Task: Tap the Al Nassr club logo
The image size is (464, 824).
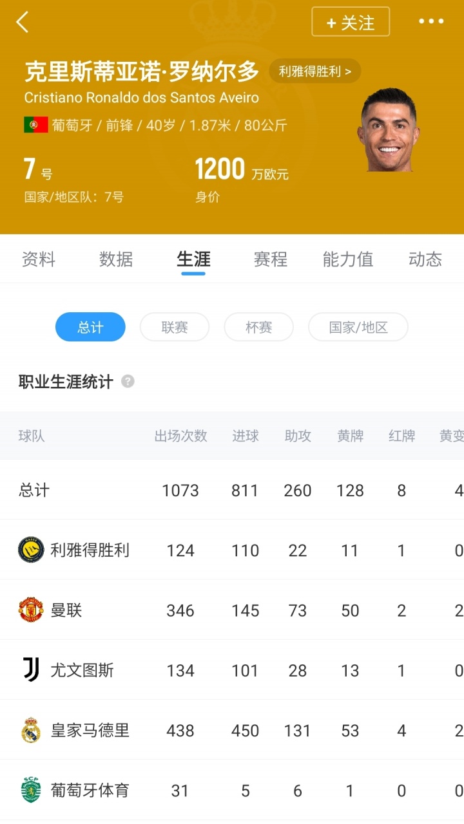Action: [x=30, y=550]
